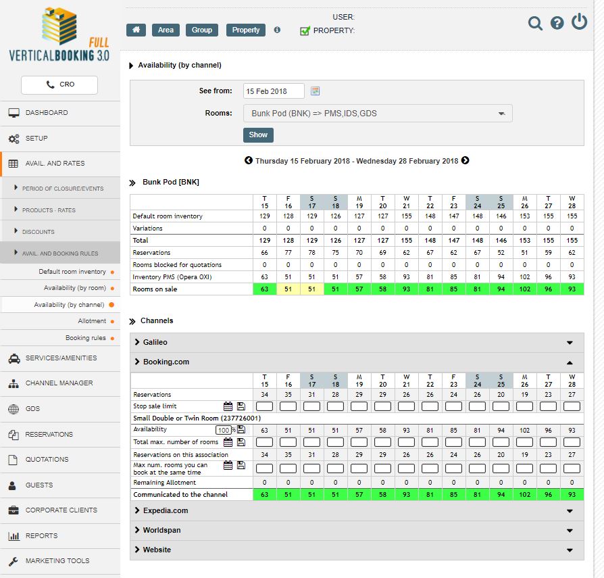The image size is (604, 578).
Task: Select Avail. and Rates menu
Action: pos(60,164)
